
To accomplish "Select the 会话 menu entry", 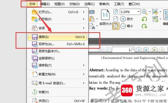I will [58, 28].
